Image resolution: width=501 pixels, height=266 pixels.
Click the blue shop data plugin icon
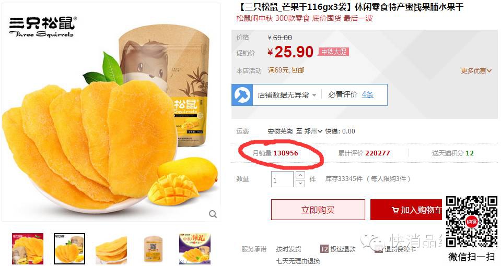[242, 95]
